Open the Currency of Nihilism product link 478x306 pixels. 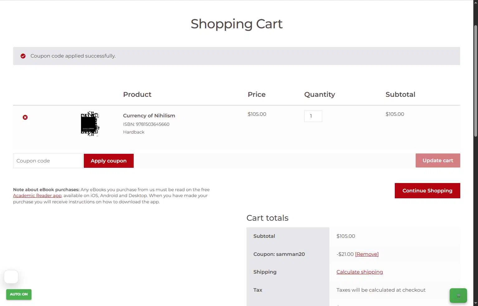tap(149, 115)
